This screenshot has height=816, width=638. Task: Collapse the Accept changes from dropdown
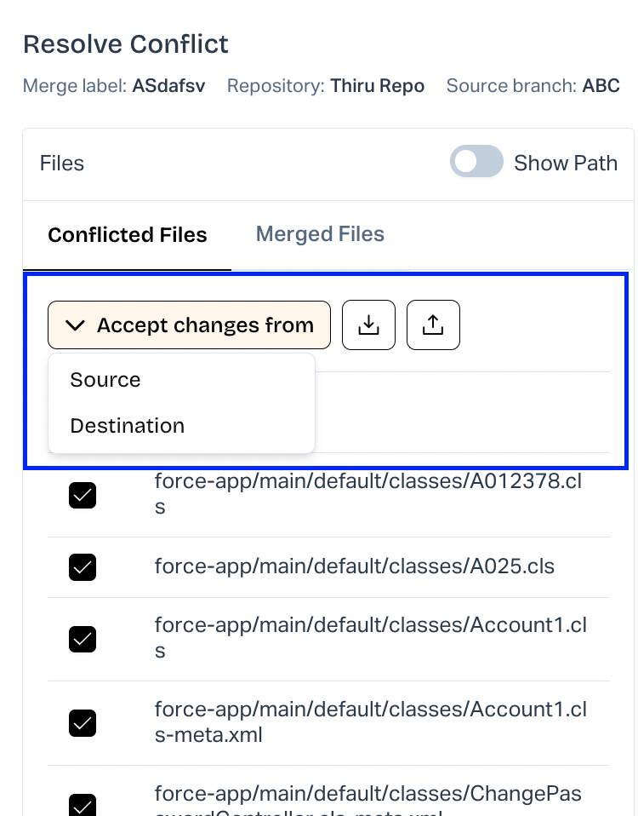pos(189,325)
